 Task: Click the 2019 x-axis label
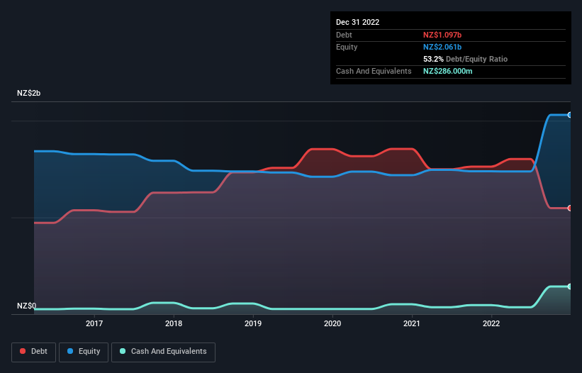(253, 323)
